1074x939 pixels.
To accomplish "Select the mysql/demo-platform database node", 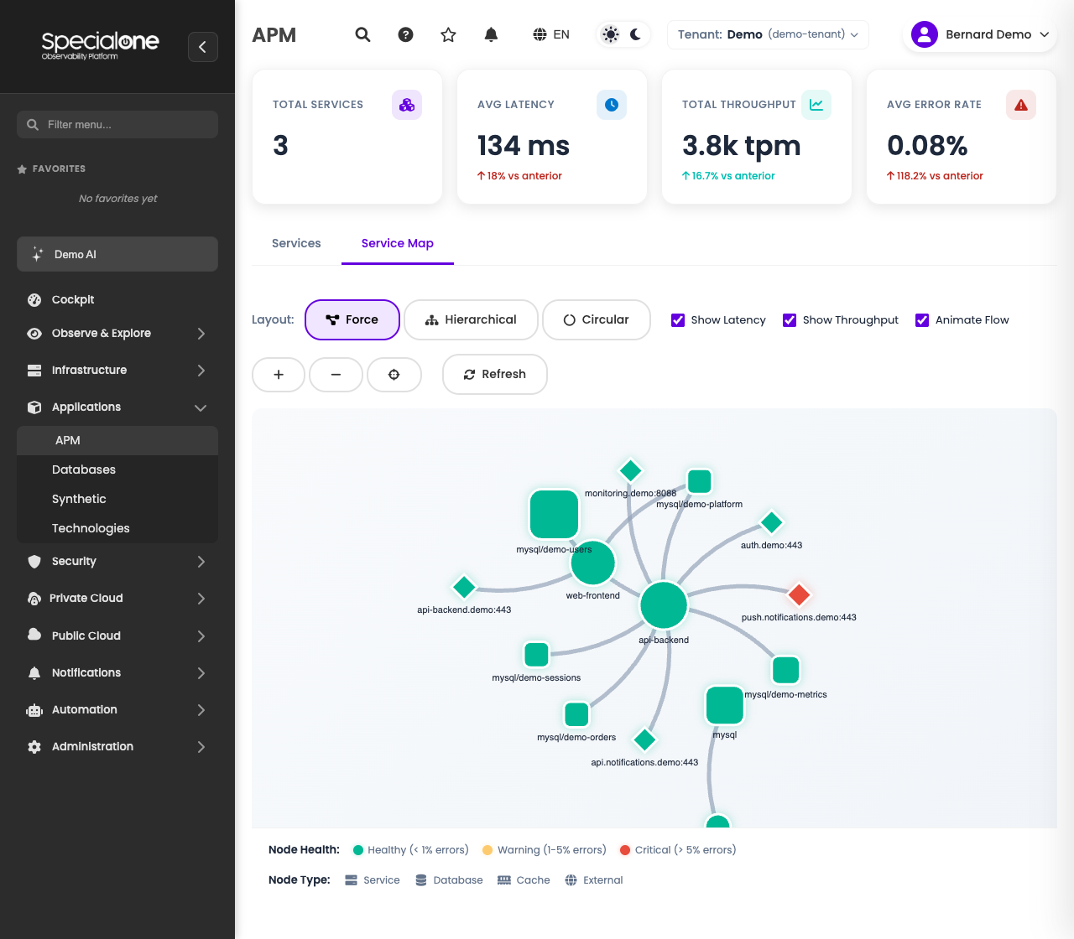I will pos(699,481).
